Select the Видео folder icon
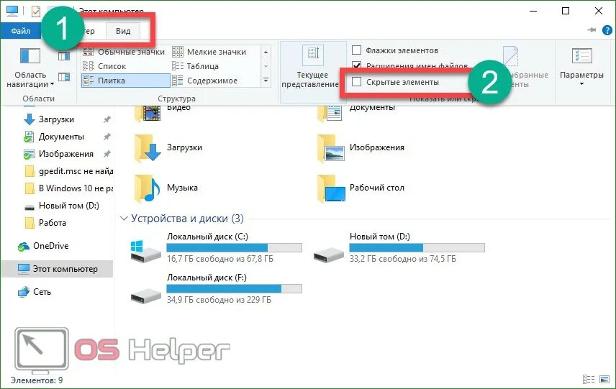The width and height of the screenshot is (616, 389). (x=148, y=113)
